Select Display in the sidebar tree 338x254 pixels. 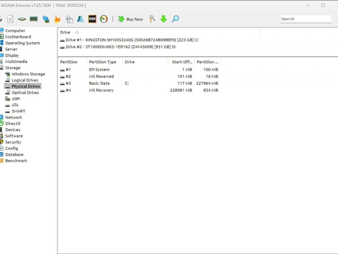pyautogui.click(x=12, y=55)
